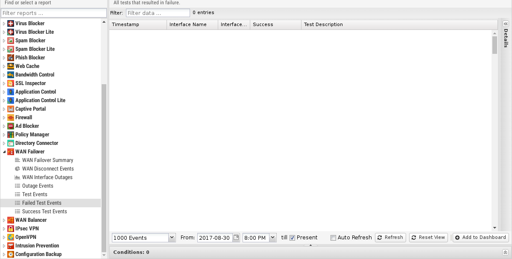Click the Intrusion Prevention app icon
This screenshot has height=259, width=512.
10,246
